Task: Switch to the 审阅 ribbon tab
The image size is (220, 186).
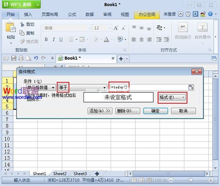Action: tap(107, 14)
